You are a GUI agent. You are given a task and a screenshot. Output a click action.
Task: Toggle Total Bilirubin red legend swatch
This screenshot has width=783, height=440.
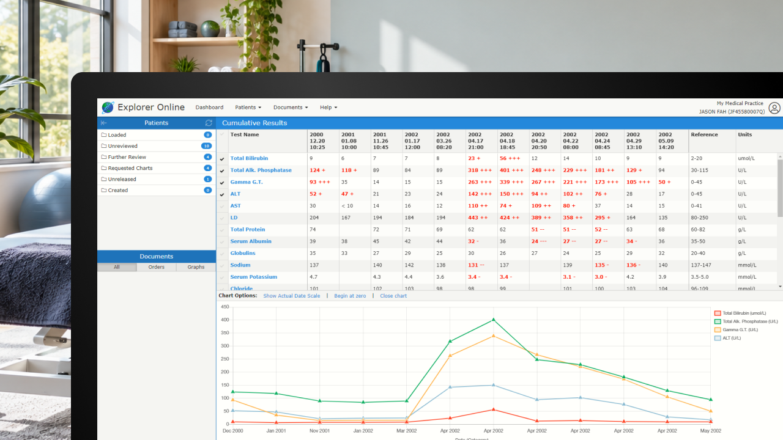click(x=718, y=313)
